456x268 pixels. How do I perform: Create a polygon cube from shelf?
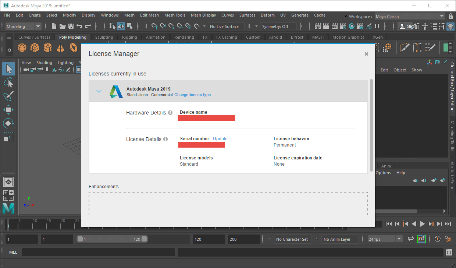[x=35, y=48]
